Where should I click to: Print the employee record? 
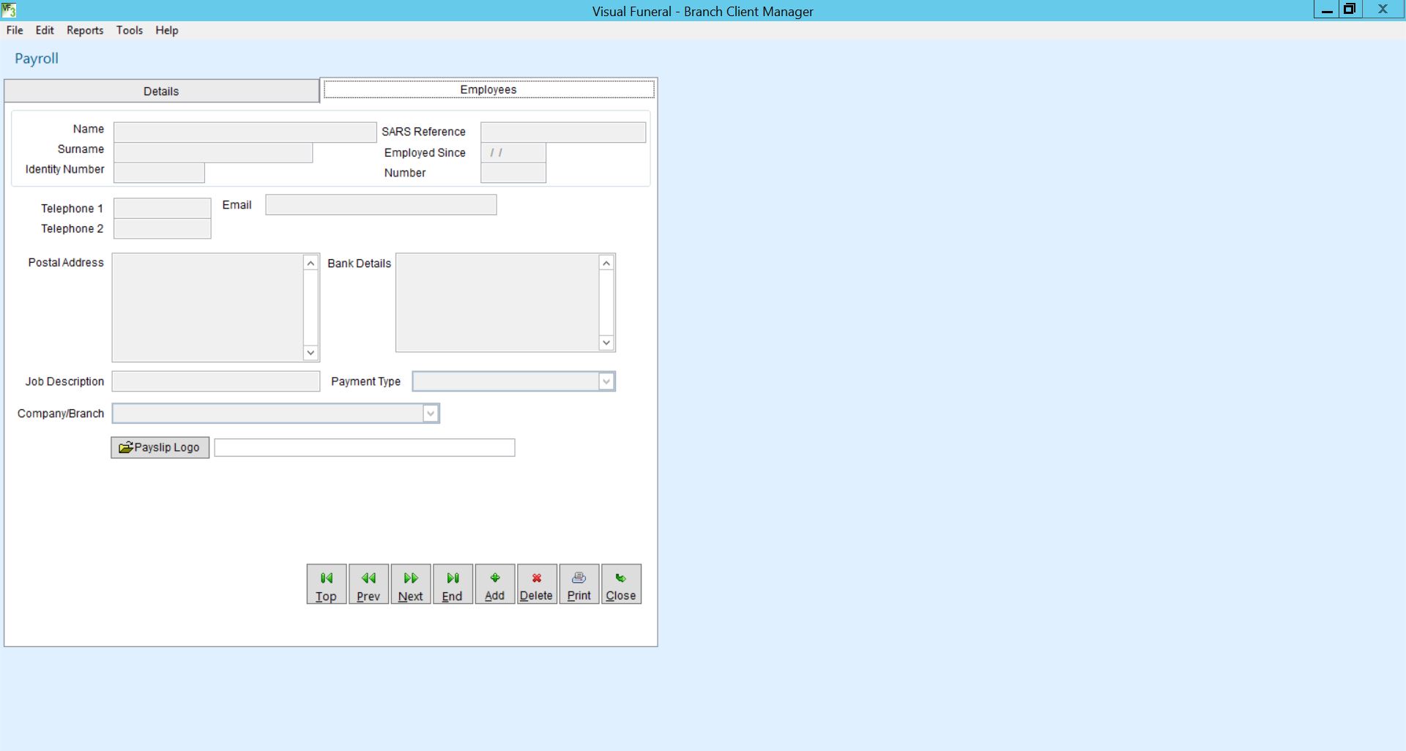579,584
